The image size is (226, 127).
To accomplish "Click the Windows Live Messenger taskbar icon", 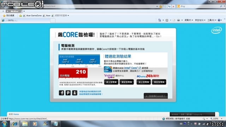I will (46, 124).
